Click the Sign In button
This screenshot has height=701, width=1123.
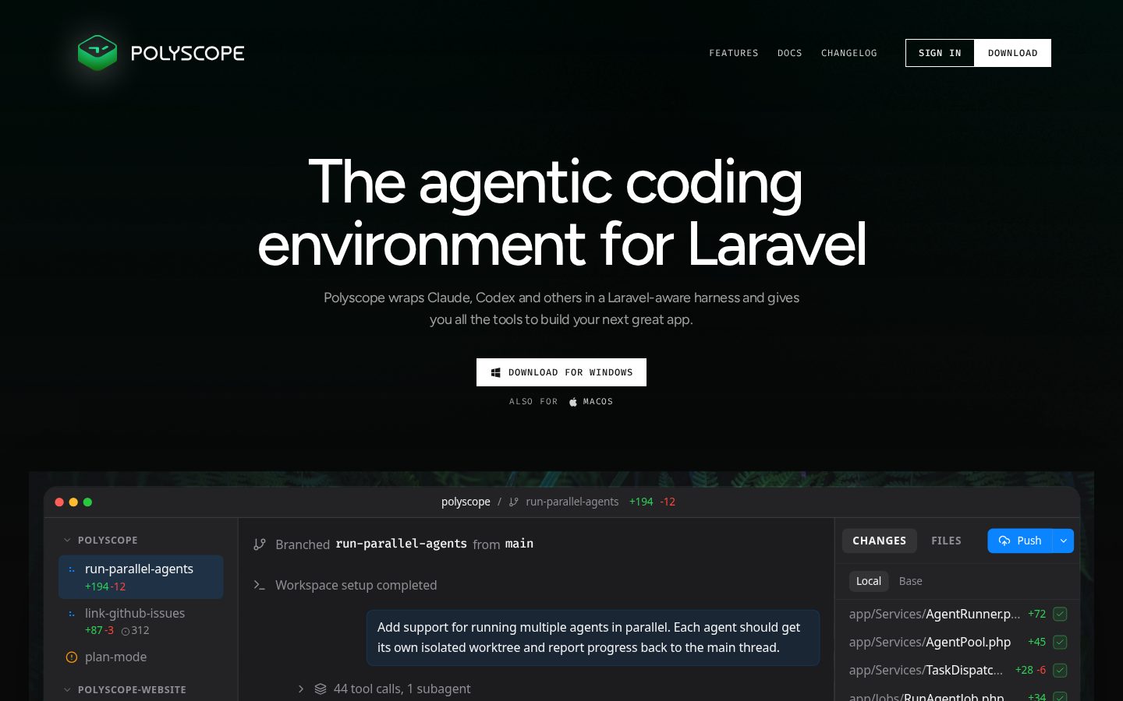click(940, 53)
